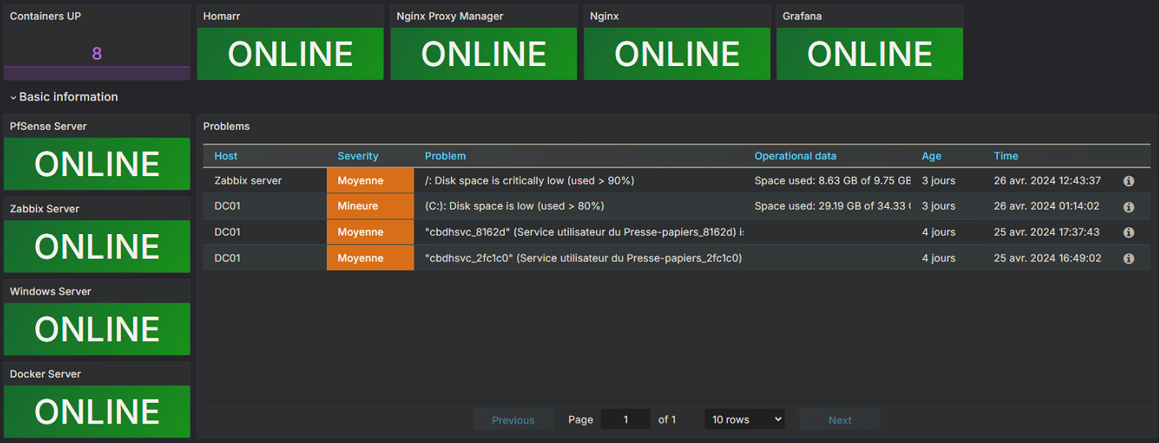Click info icon for cbdhsvc_8162d problem row
1159x443 pixels.
pyautogui.click(x=1129, y=233)
